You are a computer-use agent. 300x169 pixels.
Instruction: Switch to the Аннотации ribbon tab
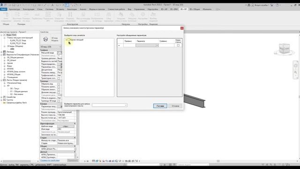(72, 9)
